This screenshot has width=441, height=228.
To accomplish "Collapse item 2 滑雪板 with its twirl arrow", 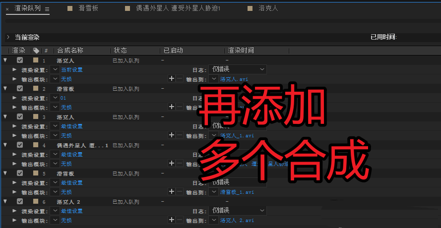I will point(5,89).
